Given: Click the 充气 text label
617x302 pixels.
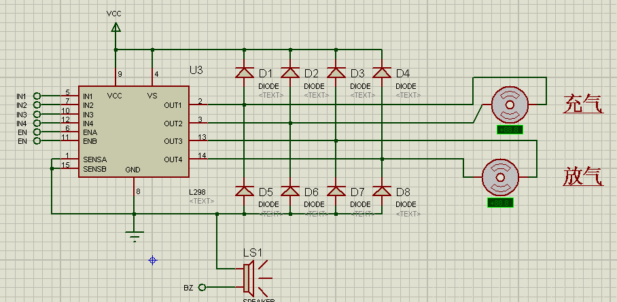Looking at the screenshot, I should 583,105.
